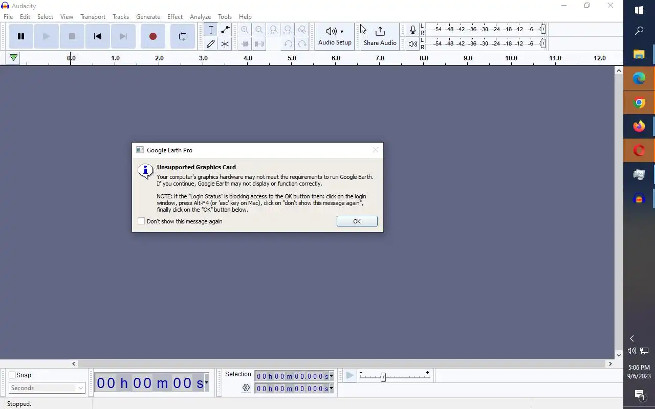655x409 pixels.
Task: Adjust the playback speed slider
Action: tap(383, 377)
